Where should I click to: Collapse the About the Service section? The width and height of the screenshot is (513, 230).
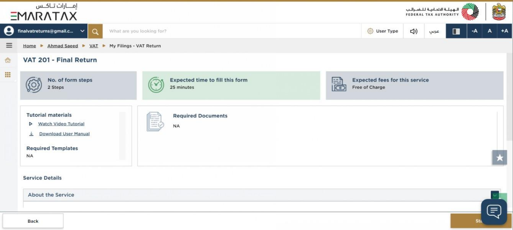pyautogui.click(x=495, y=195)
